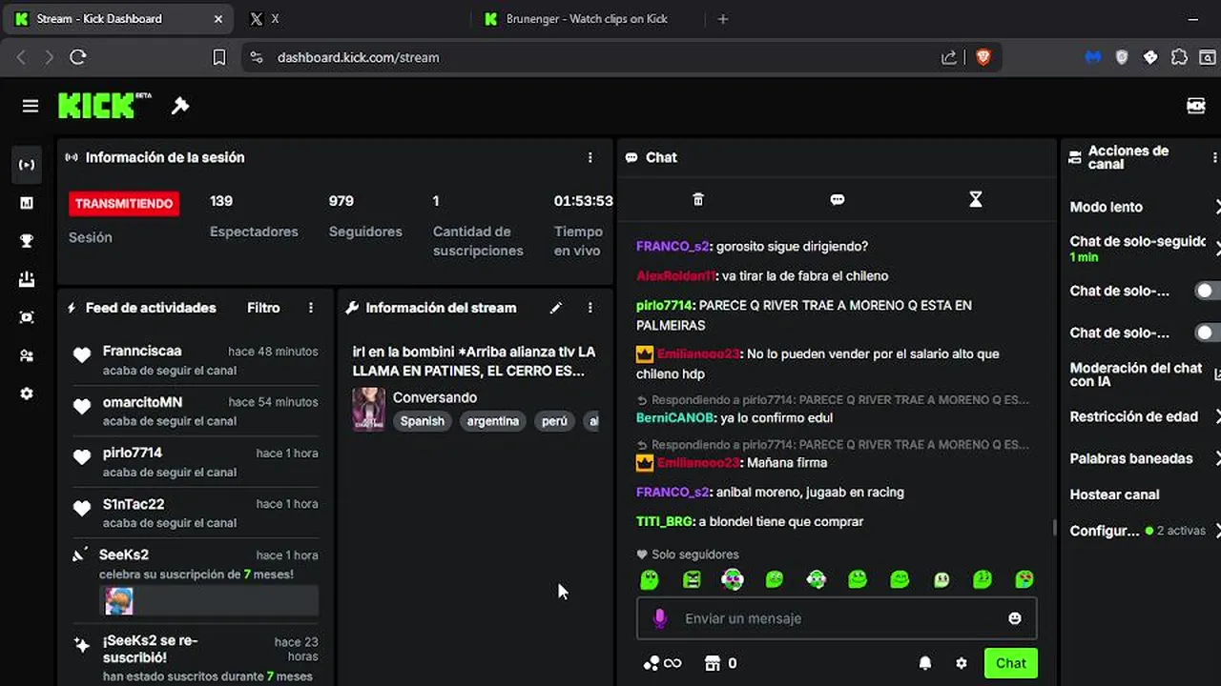Open the download/inbox icon in the sidebar
1221x686 pixels.
pyautogui.click(x=27, y=279)
